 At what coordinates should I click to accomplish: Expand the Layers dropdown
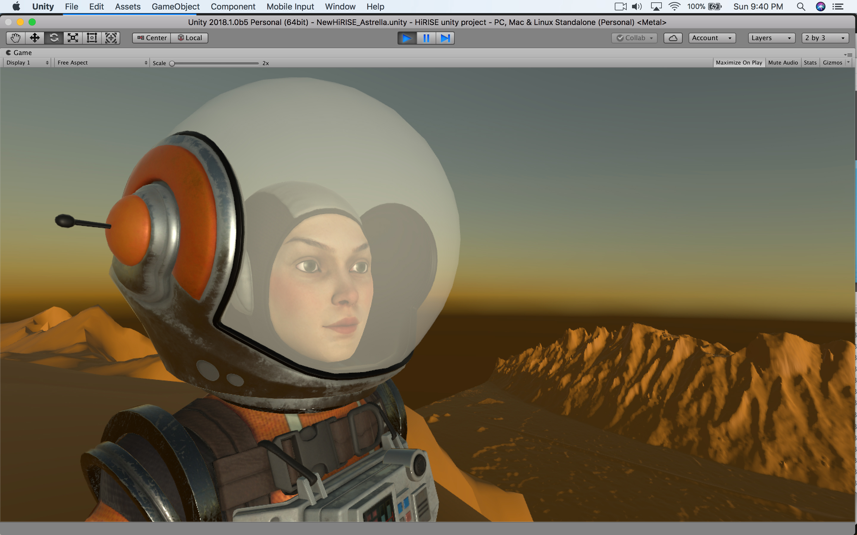pyautogui.click(x=771, y=38)
